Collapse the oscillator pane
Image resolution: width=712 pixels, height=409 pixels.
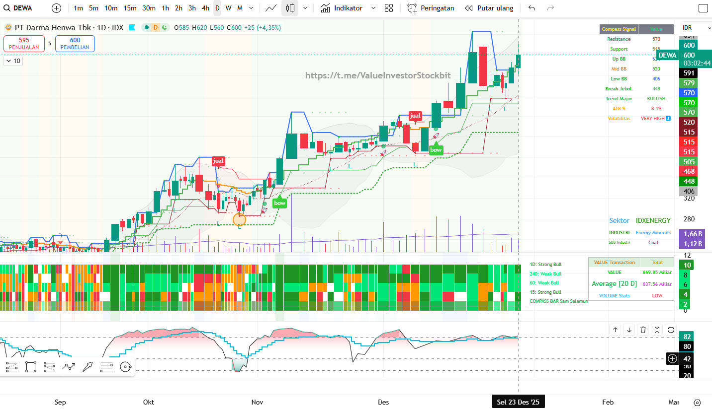[657, 330]
